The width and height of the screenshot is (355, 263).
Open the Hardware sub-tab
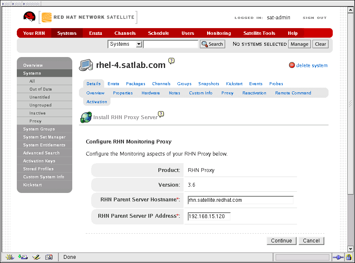(x=150, y=93)
